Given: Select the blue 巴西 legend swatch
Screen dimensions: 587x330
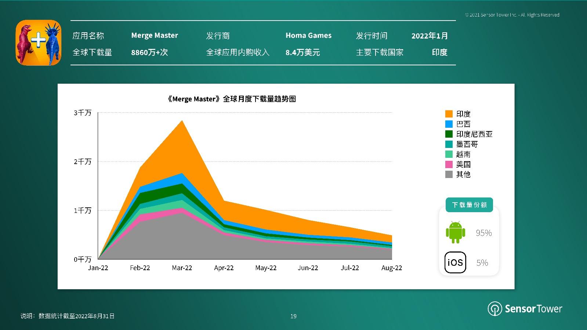Looking at the screenshot, I should [x=449, y=124].
